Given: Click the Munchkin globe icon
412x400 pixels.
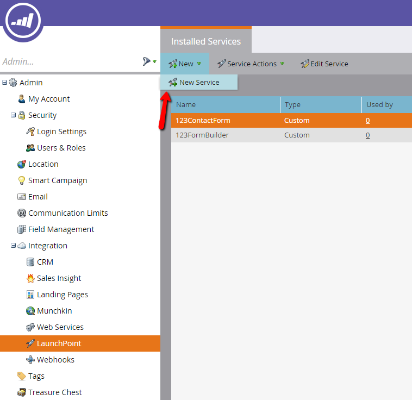Looking at the screenshot, I should pos(30,311).
